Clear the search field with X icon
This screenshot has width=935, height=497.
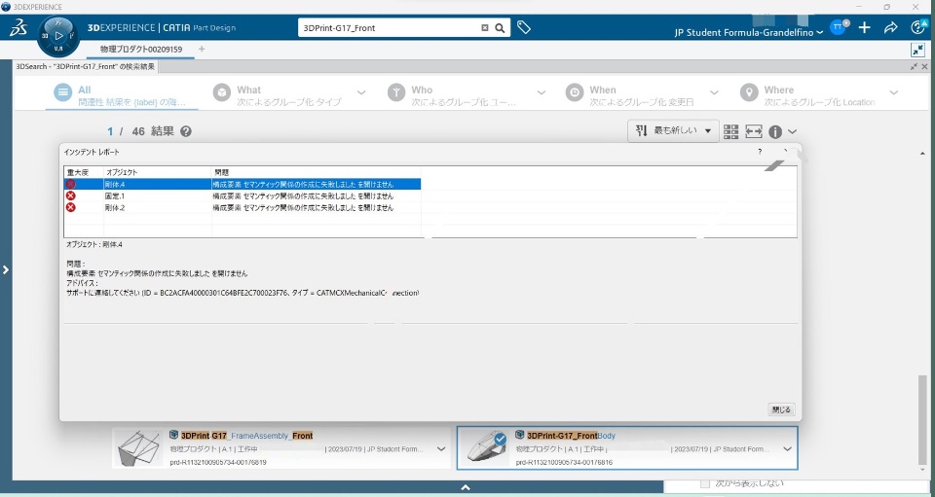[x=485, y=28]
